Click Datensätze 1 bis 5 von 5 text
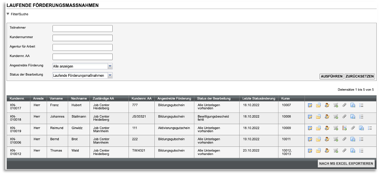 tap(356, 89)
